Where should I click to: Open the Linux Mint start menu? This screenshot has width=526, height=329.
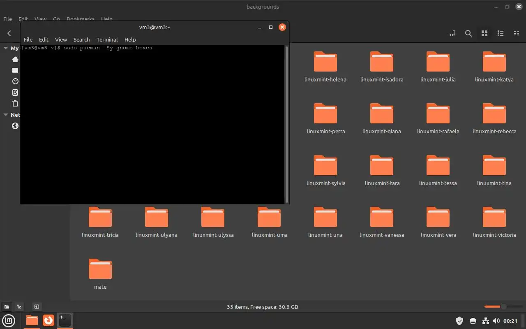click(x=9, y=320)
